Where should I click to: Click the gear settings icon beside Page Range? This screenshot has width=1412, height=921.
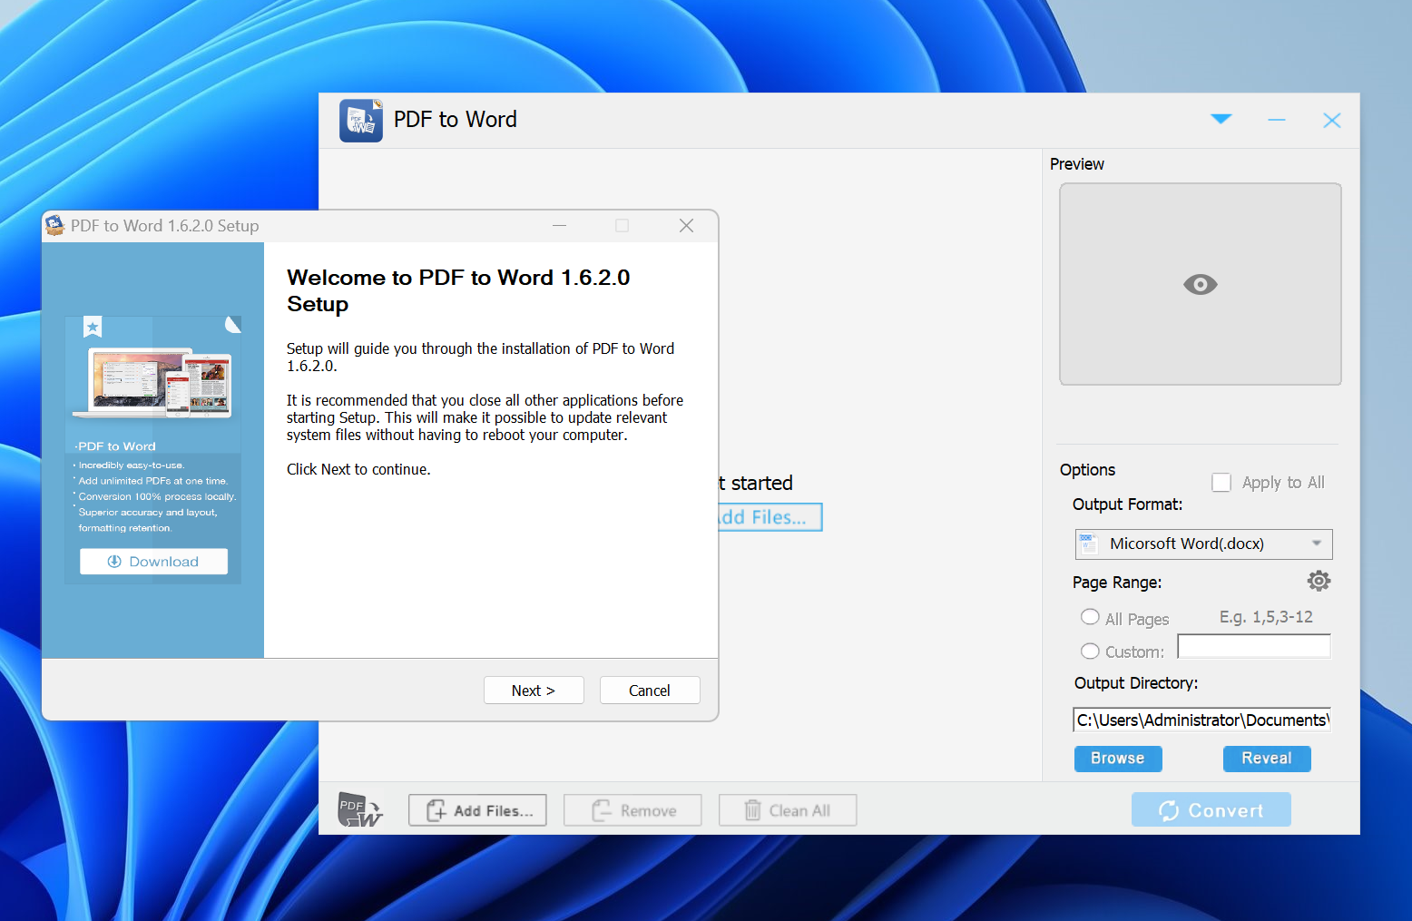pos(1319,581)
